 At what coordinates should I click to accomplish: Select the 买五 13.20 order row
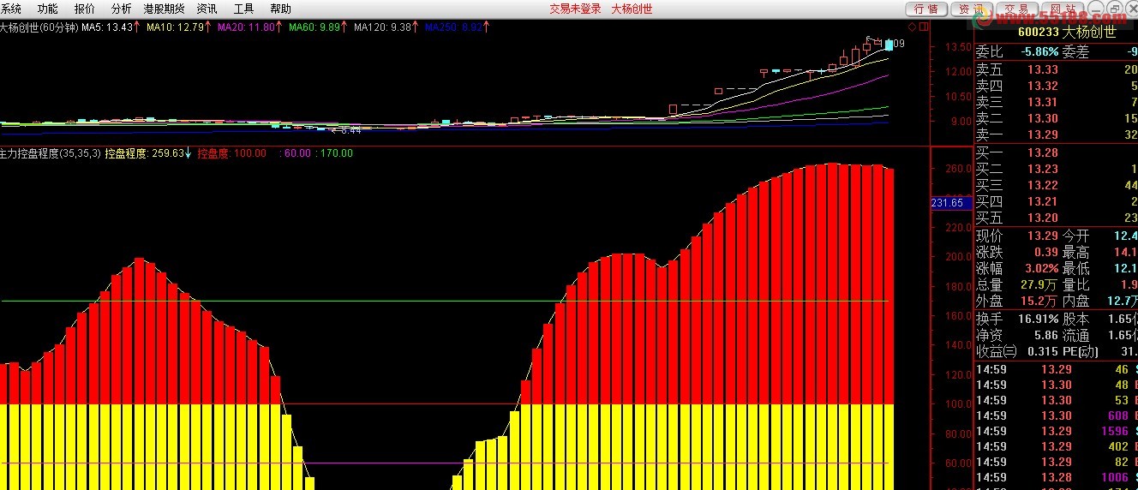point(1057,218)
